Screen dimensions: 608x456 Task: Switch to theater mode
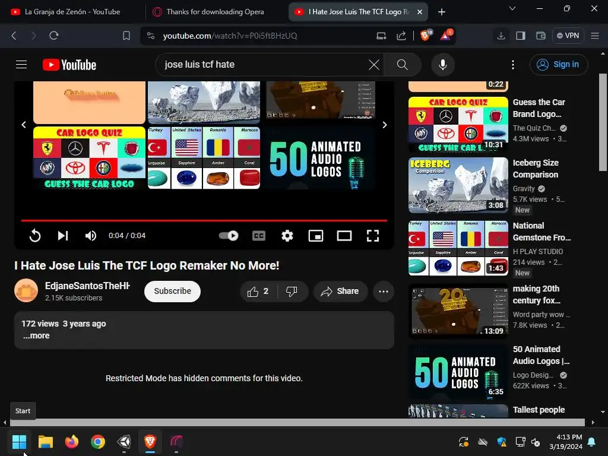tap(344, 235)
